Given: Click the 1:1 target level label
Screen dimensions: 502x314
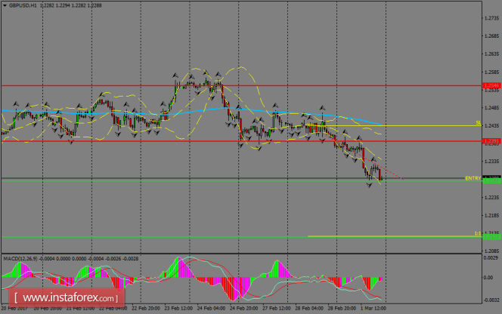Looking at the screenshot, I should [x=478, y=233].
